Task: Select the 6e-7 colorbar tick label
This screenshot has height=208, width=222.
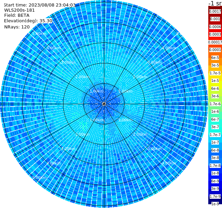Action: (x=215, y=119)
